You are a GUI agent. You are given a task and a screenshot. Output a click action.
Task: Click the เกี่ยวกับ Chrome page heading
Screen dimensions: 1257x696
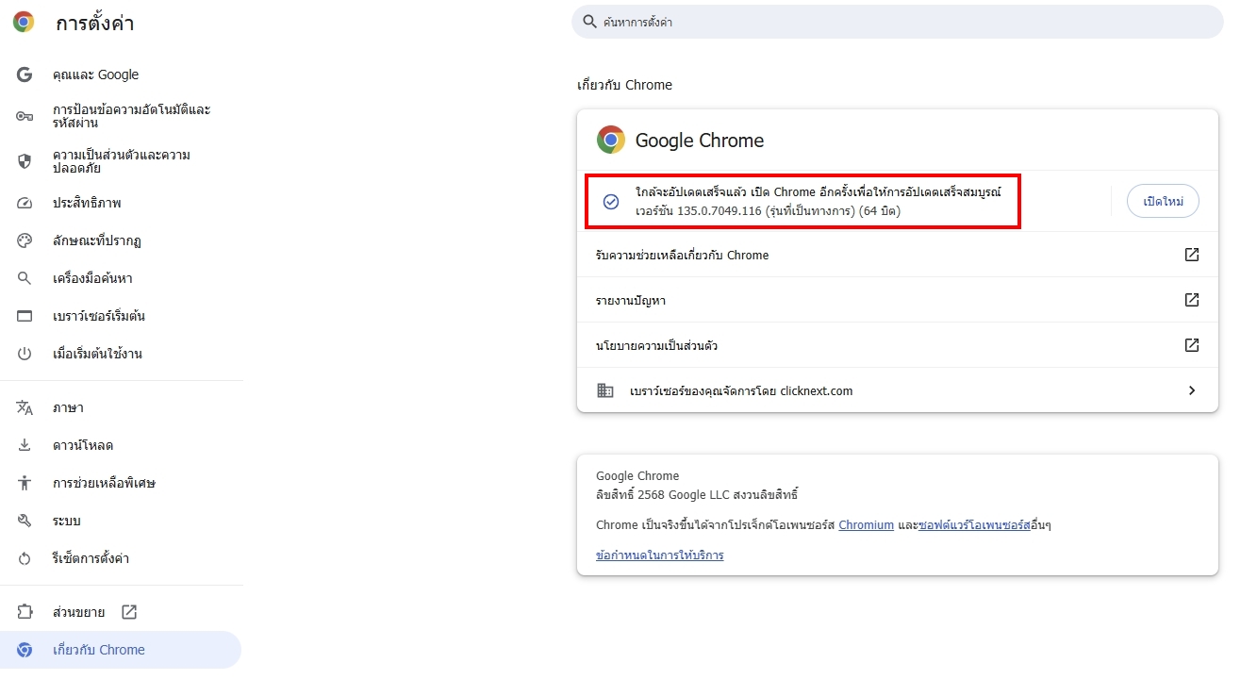624,85
